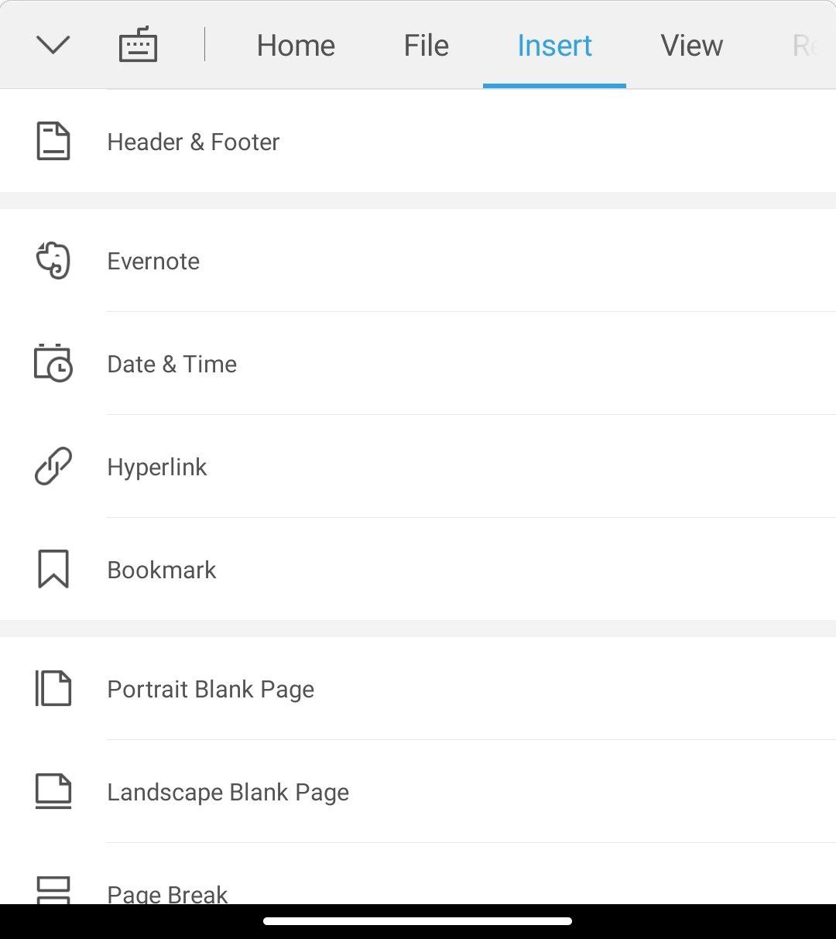836x939 pixels.
Task: Tap the Header & Footer page icon
Action: pyautogui.click(x=53, y=142)
